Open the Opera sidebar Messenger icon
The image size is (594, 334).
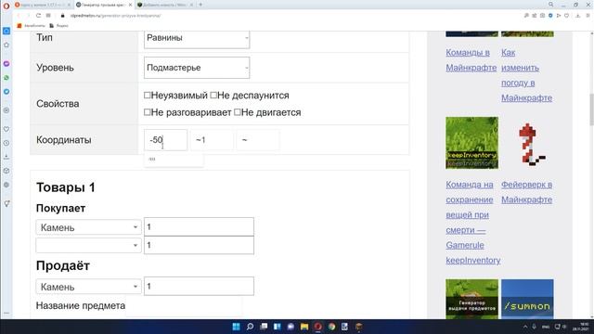(6, 64)
